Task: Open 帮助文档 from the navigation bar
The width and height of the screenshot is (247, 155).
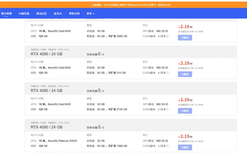Action: tap(74, 13)
